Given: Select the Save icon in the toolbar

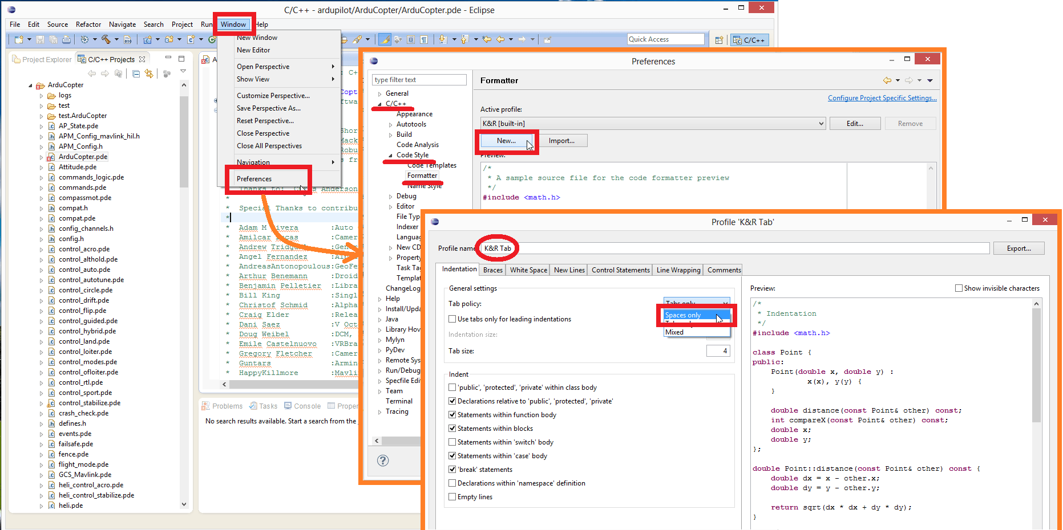Looking at the screenshot, I should (40, 40).
